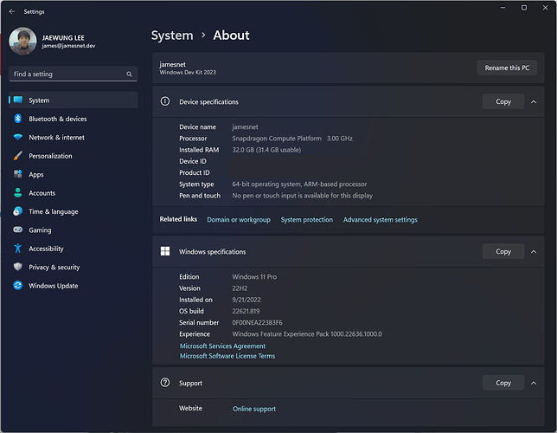Go to Gaming settings
This screenshot has height=433, width=557.
pos(74,230)
